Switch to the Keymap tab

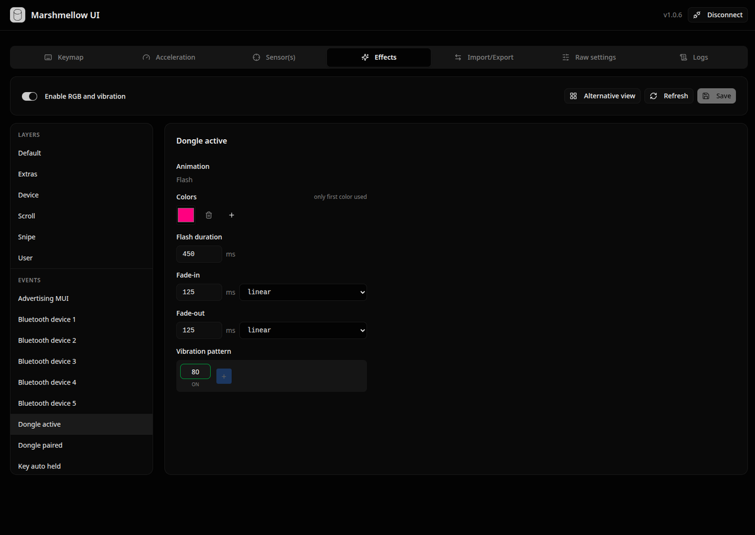point(64,57)
